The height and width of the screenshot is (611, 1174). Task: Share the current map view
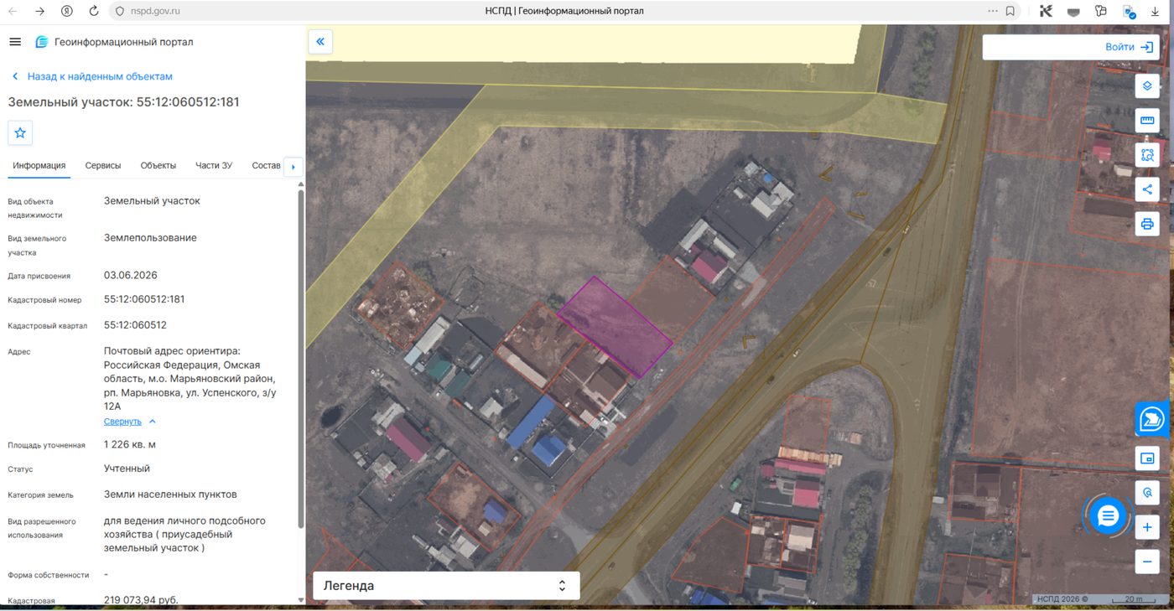coord(1147,189)
